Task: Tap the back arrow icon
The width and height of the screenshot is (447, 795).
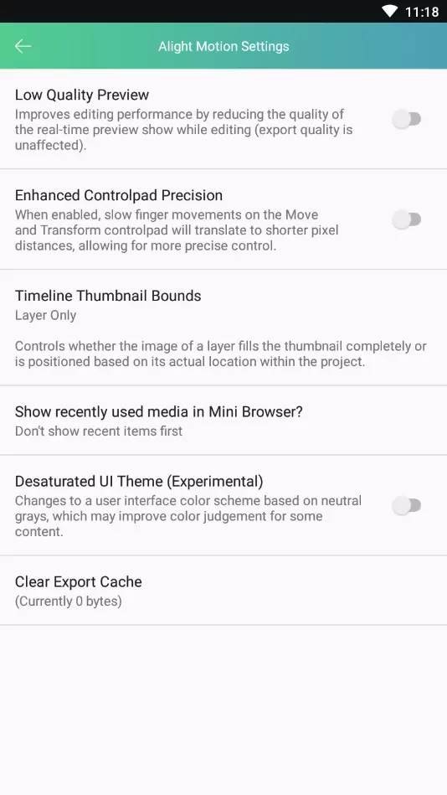Action: click(x=23, y=46)
